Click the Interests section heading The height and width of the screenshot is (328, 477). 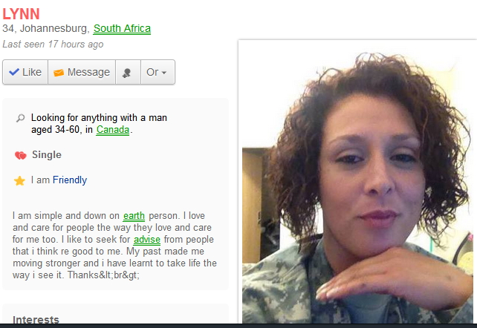(36, 320)
